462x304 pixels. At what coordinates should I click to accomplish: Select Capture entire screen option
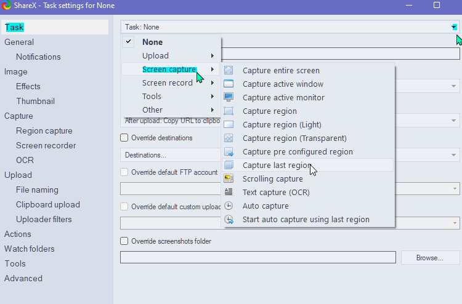point(307,70)
